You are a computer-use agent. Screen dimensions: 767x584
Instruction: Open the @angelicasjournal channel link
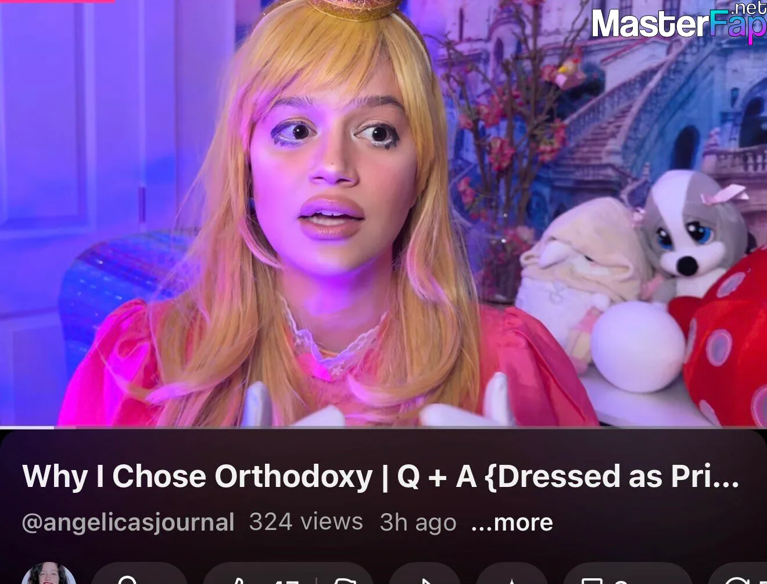[x=128, y=522]
